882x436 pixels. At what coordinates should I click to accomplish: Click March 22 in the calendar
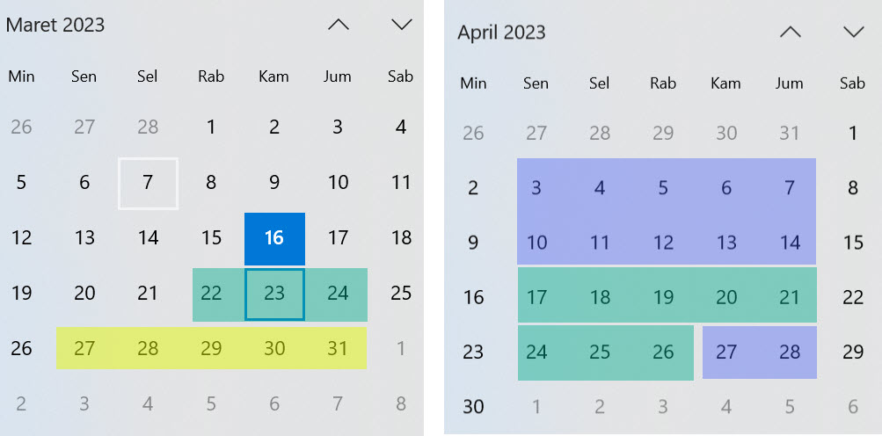coord(211,294)
